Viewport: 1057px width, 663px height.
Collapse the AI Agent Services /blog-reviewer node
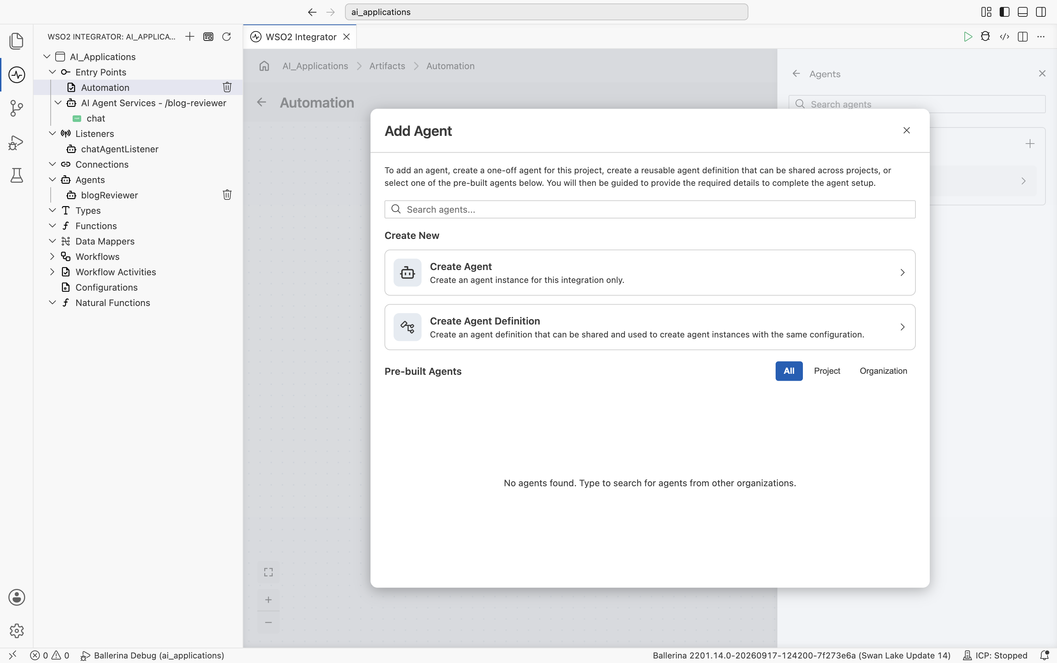(58, 103)
